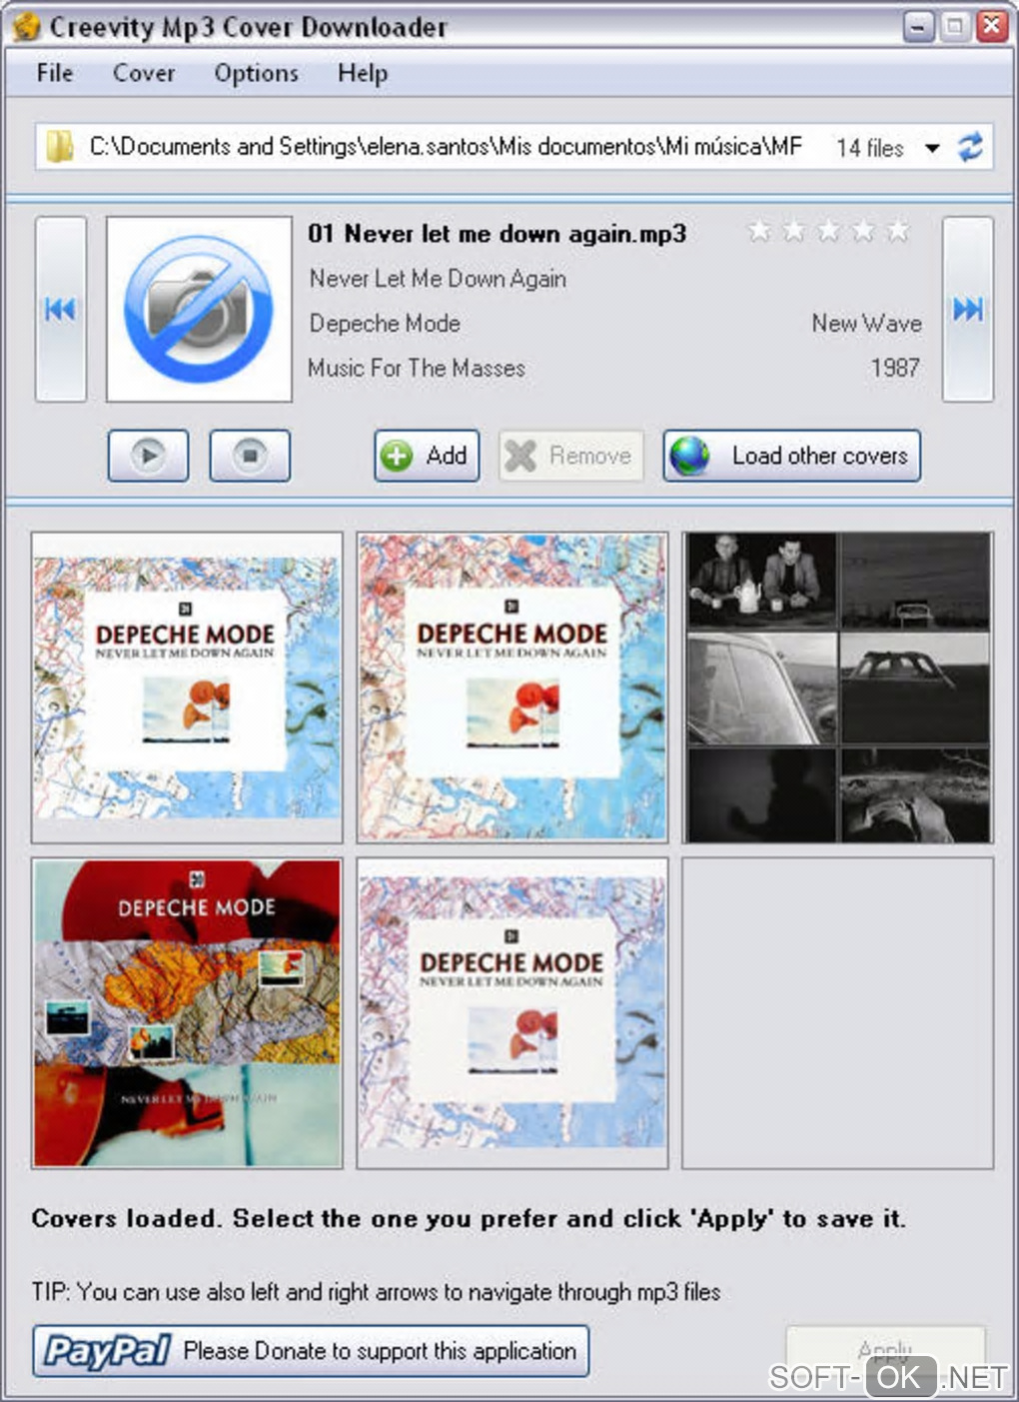The image size is (1019, 1402).
Task: Click the filename 01 Never let me down again.mp3
Action: pos(497,234)
